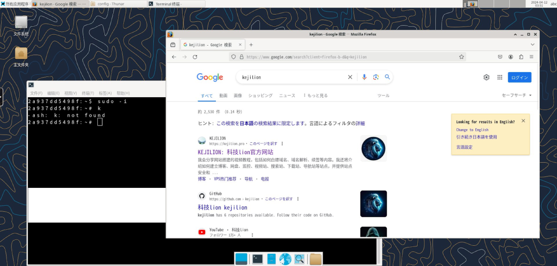Image resolution: width=557 pixels, height=266 pixels.
Task: Click the Firefox URL address bar
Action: pyautogui.click(x=348, y=56)
